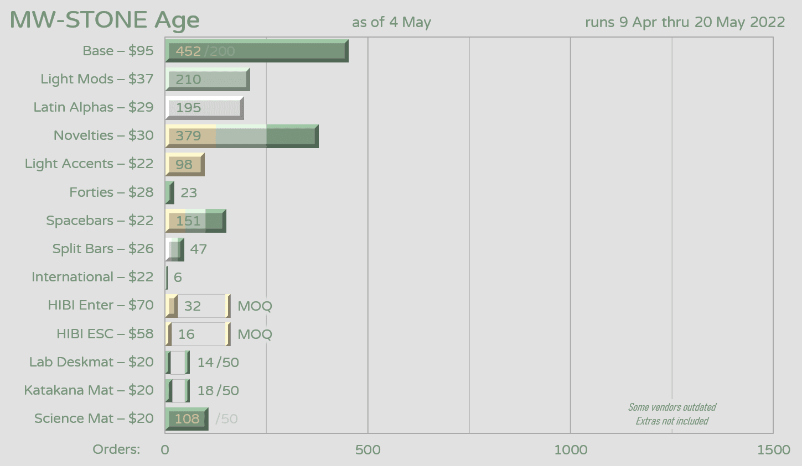Click the 'Lab Deskmat – $20' label

91,362
